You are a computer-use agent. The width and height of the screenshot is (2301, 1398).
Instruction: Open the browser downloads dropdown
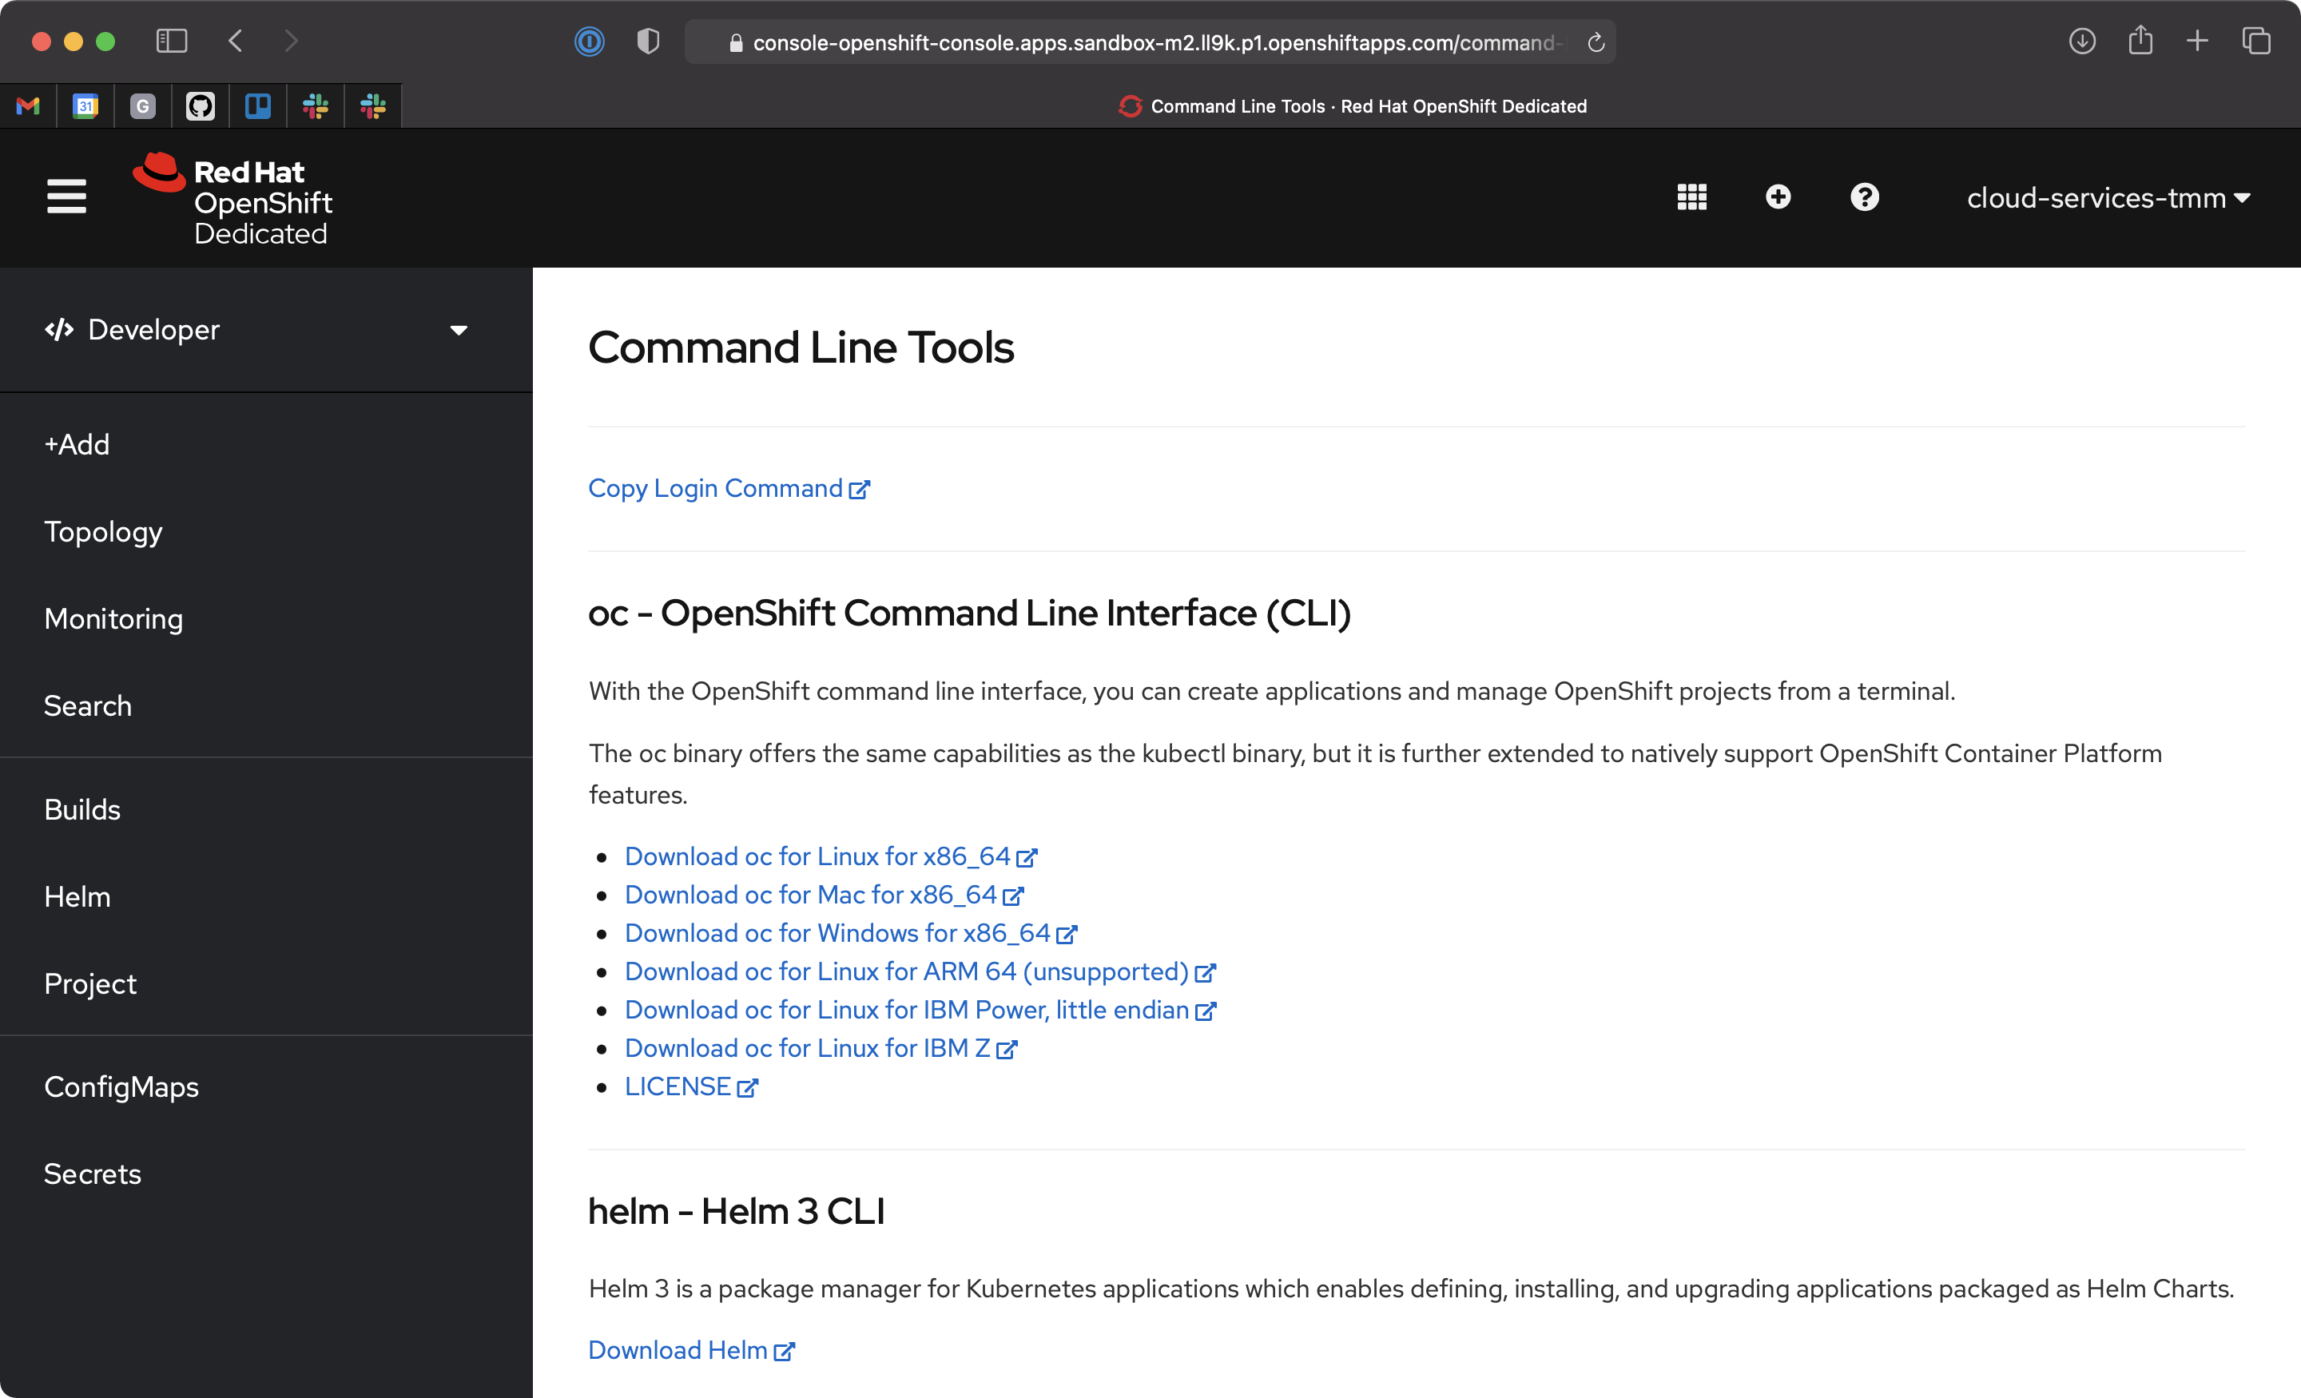pos(2081,41)
